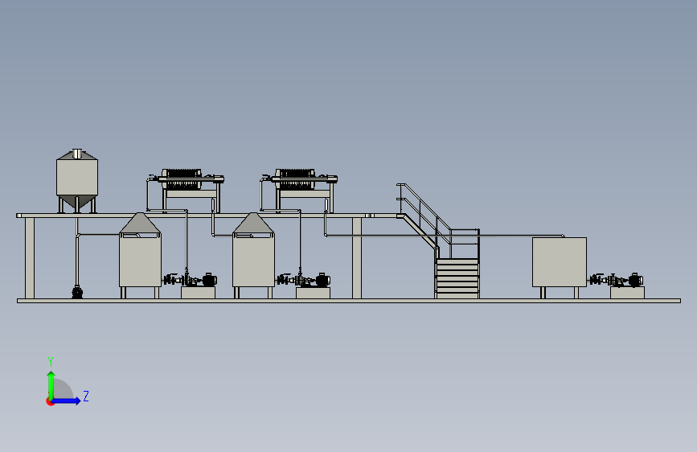The height and width of the screenshot is (452, 697).
Task: Select the cone-bottom silo on the platform
Action: (x=77, y=180)
